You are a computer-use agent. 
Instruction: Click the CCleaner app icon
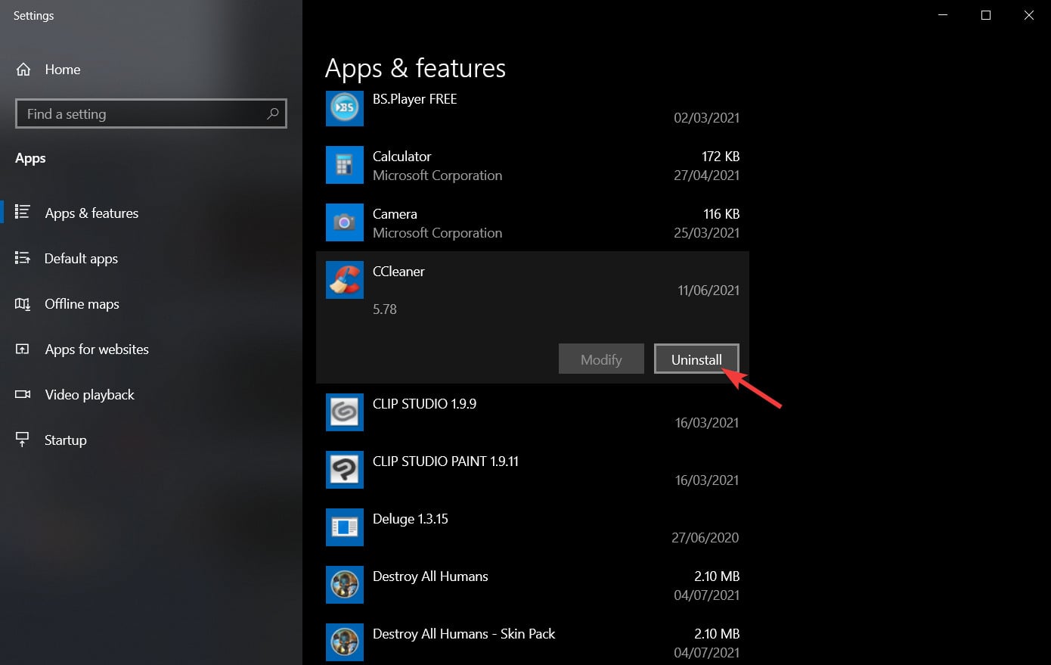pos(344,280)
